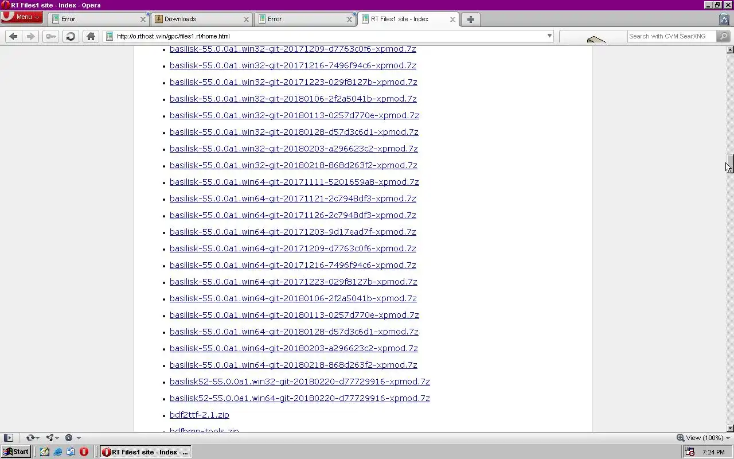The width and height of the screenshot is (734, 459).
Task: Expand the Opera Turbo dropdown arrow
Action: coord(78,438)
